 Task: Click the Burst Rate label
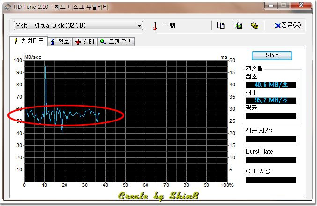tap(259, 151)
